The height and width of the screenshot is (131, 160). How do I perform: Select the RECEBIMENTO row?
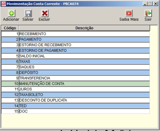click(x=75, y=34)
